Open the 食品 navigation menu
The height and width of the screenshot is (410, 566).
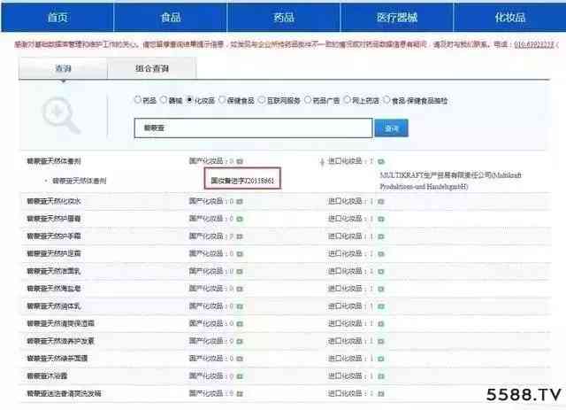click(171, 17)
